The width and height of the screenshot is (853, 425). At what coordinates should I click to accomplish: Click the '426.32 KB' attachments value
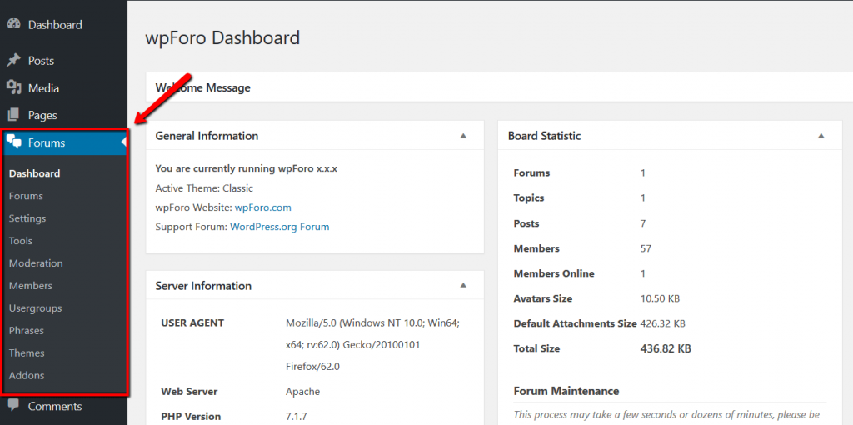point(662,323)
